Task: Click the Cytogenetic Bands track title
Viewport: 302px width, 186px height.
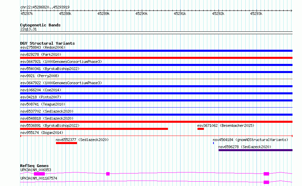Action: pos(40,25)
